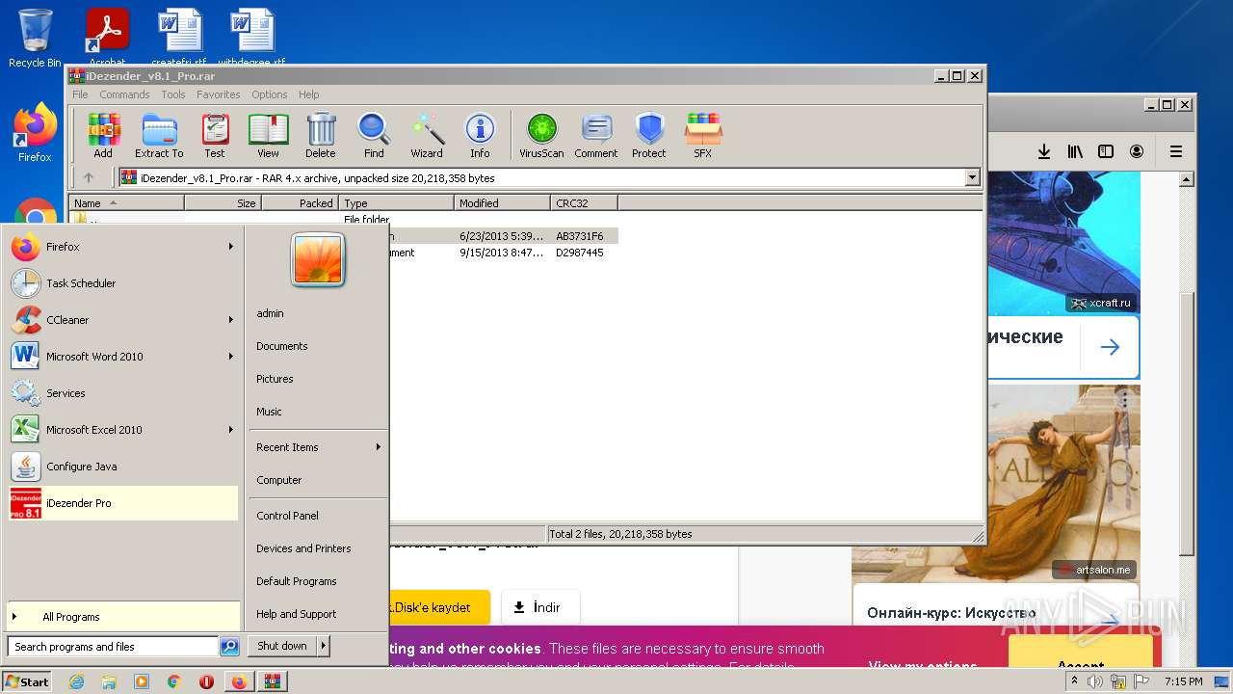Open the Computer entry in Start menu
Screen dimensions: 1233x694
click(279, 480)
